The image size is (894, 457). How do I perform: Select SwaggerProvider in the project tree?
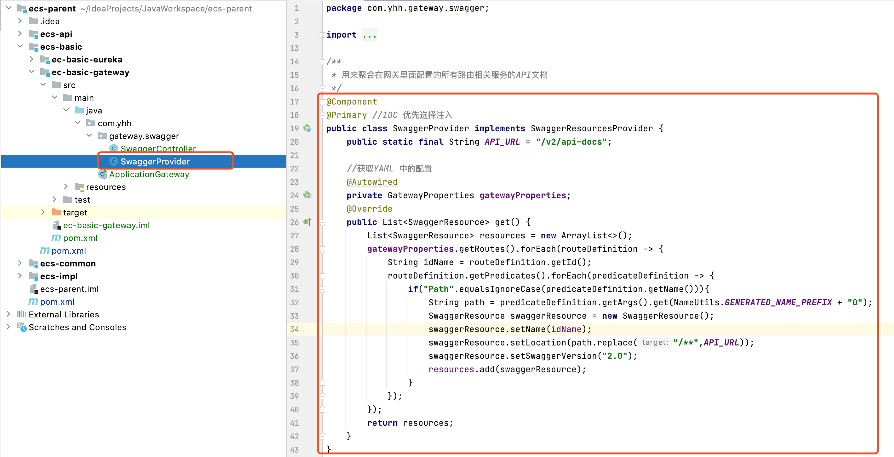155,162
